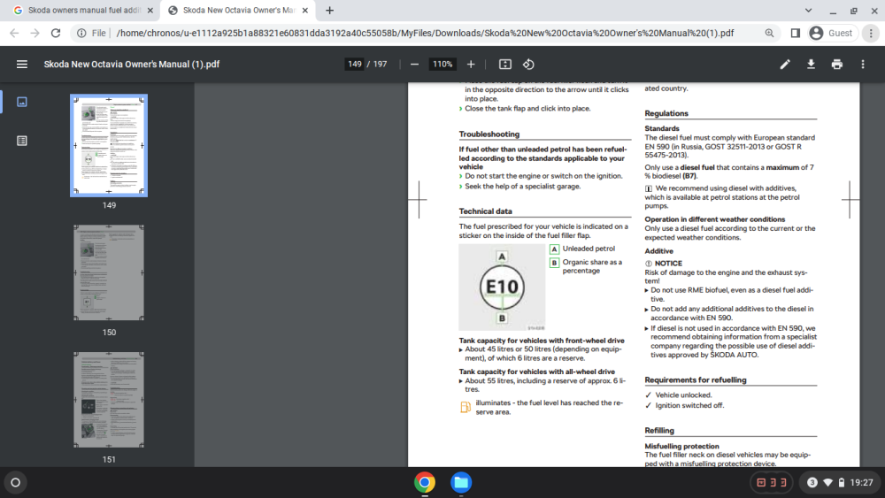Screen dimensions: 885x498
Task: Click the Requirements for refuelling heading
Action: click(696, 380)
